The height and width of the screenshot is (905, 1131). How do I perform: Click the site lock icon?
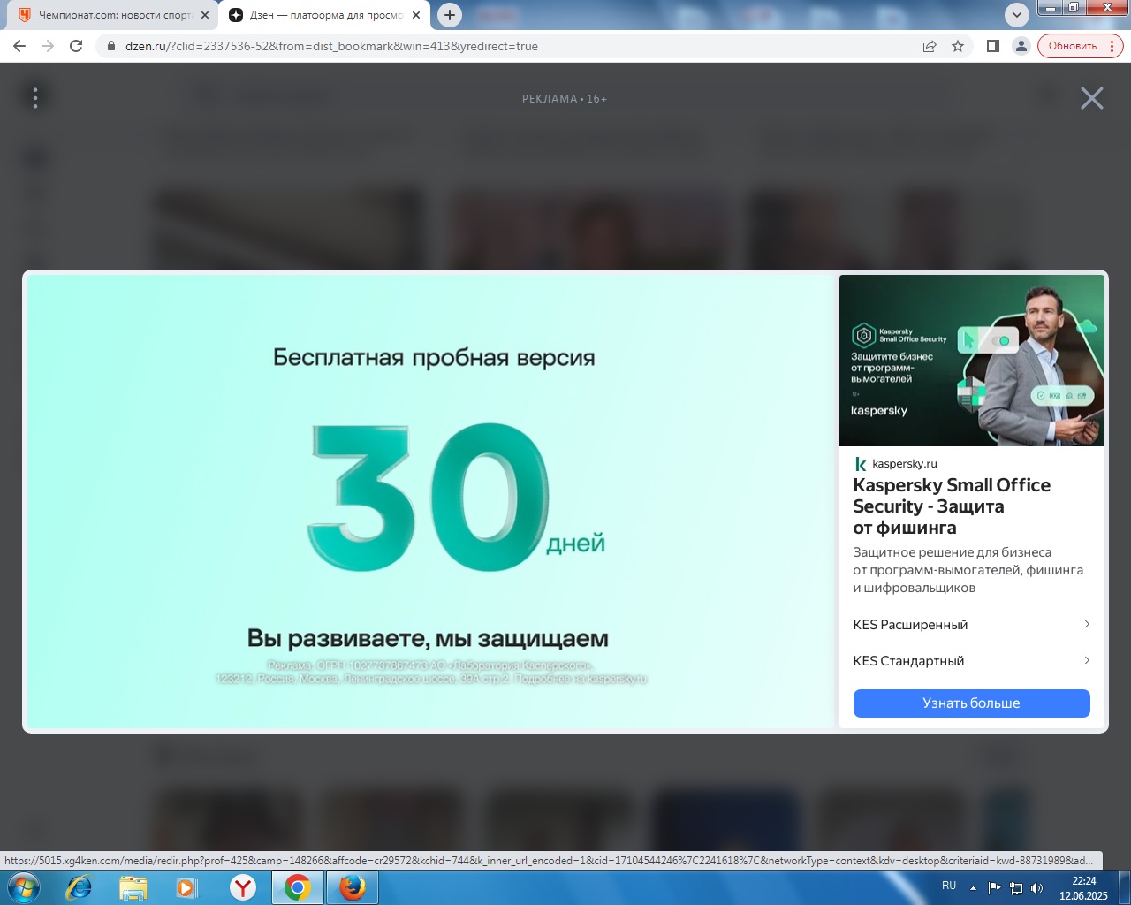point(111,46)
